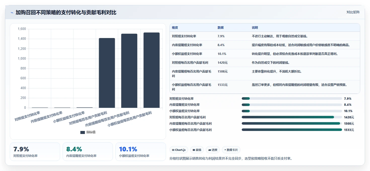Click description 主要依靠转化提升，不消耗大额折扣。
370x171 pixels.
click(x=277, y=72)
